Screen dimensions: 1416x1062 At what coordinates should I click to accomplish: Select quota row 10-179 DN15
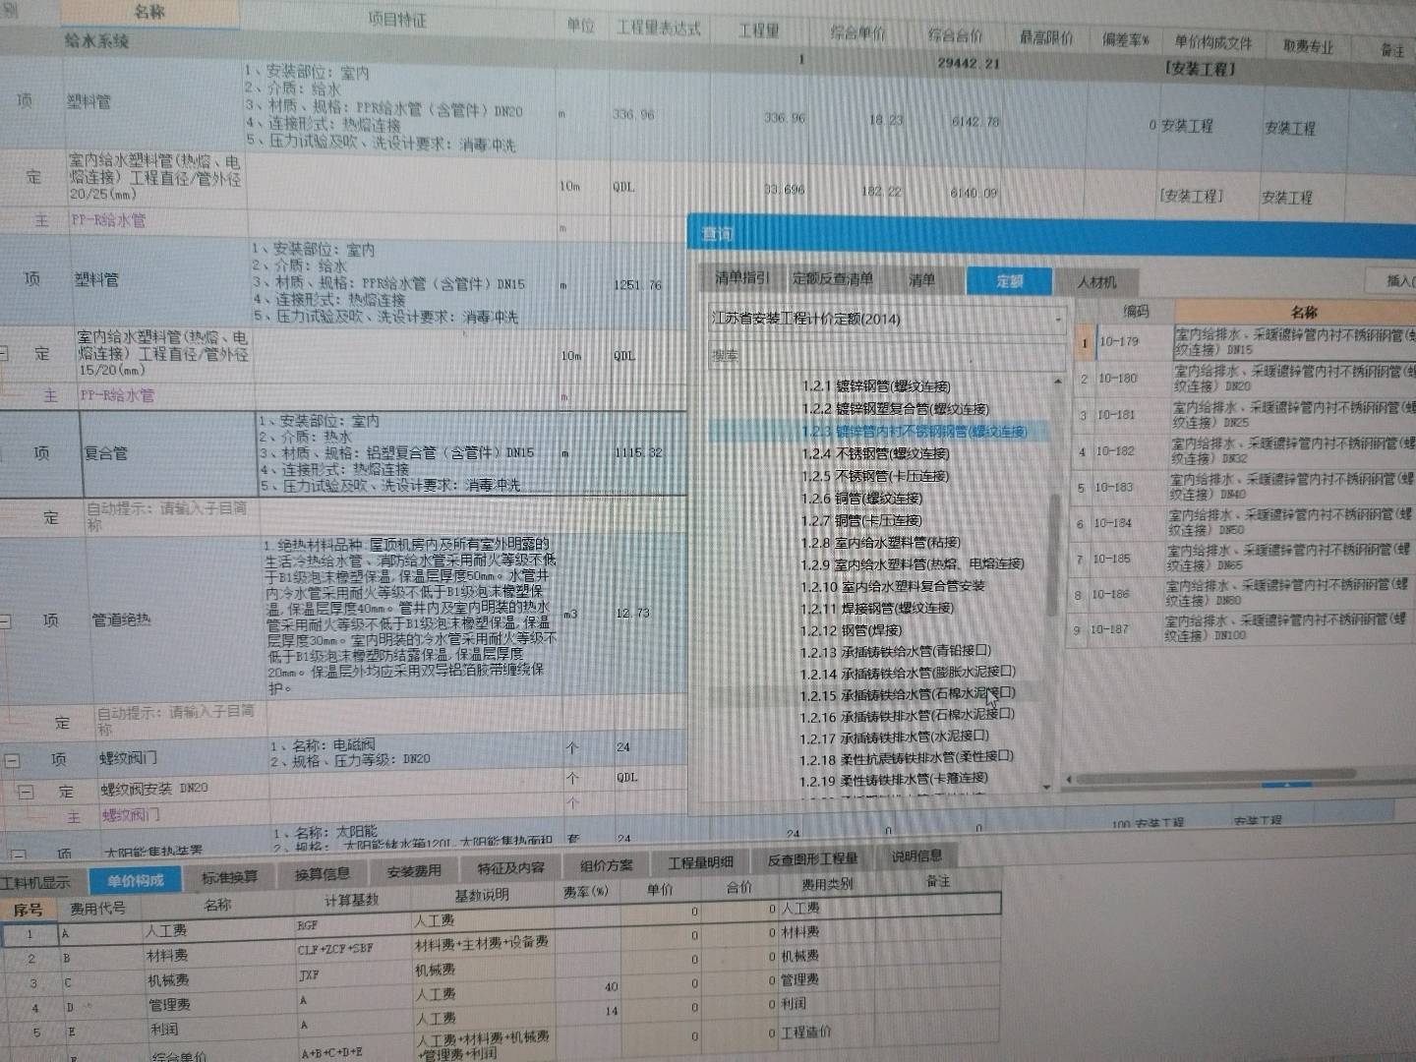point(1244,342)
